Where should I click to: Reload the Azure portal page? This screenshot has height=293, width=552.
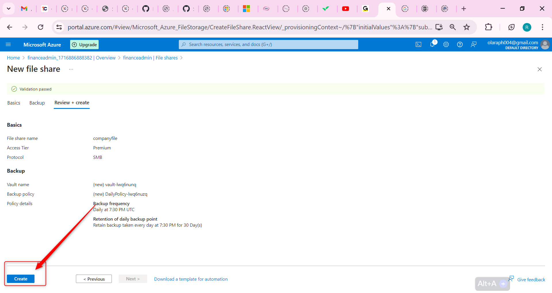41,27
